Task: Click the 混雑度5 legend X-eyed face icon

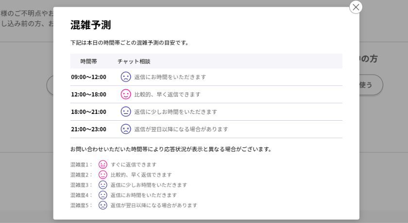Action: pos(103,205)
